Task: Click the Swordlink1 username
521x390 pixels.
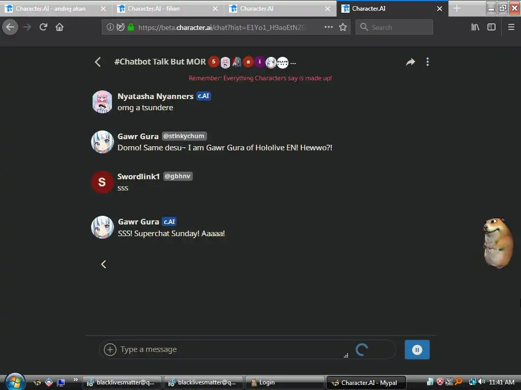Action: 138,176
